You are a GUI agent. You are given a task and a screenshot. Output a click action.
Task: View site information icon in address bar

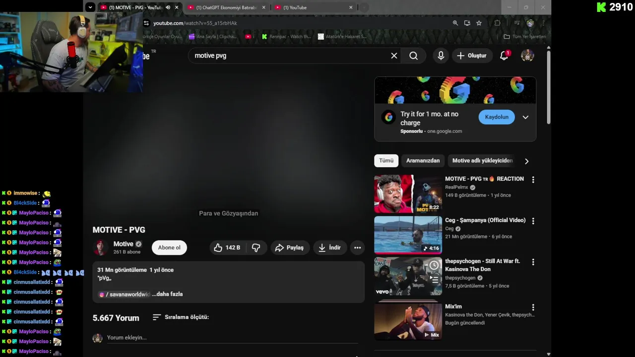146,23
